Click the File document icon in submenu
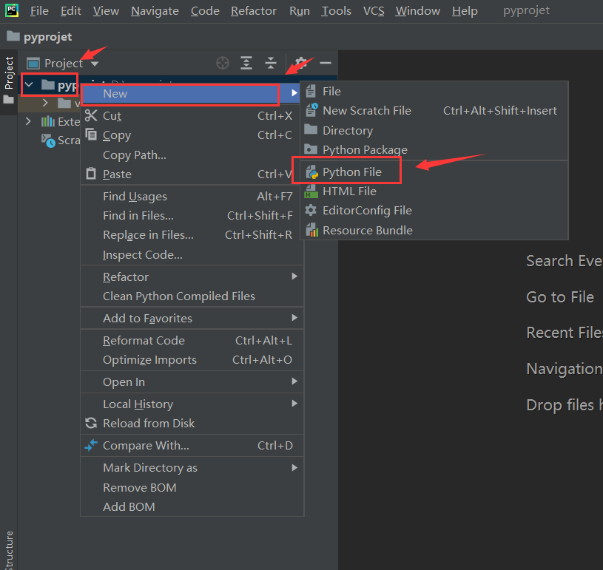This screenshot has width=603, height=570. (311, 91)
